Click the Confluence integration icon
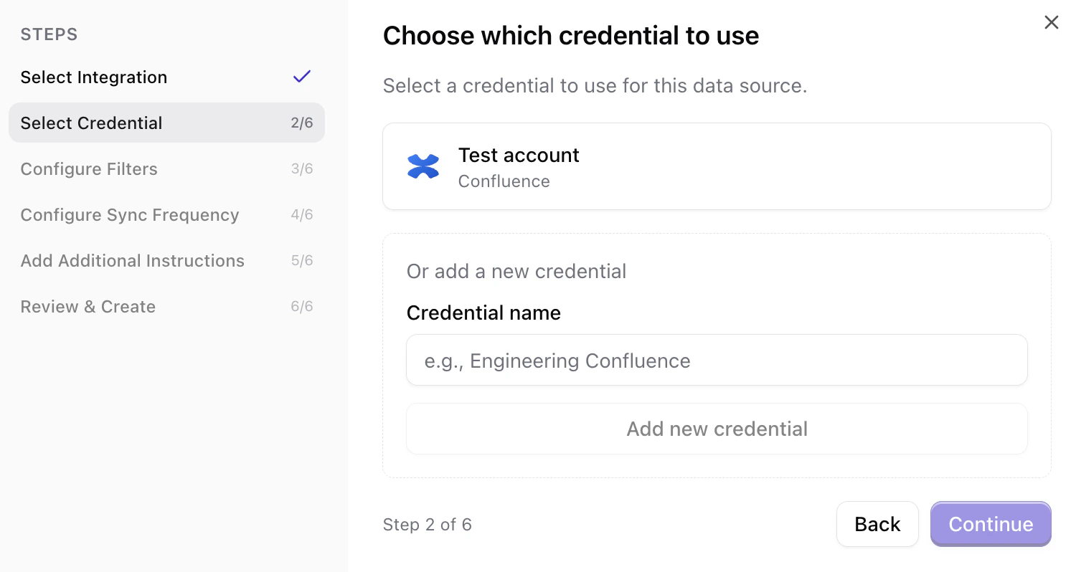The image size is (1076, 572). tap(423, 166)
